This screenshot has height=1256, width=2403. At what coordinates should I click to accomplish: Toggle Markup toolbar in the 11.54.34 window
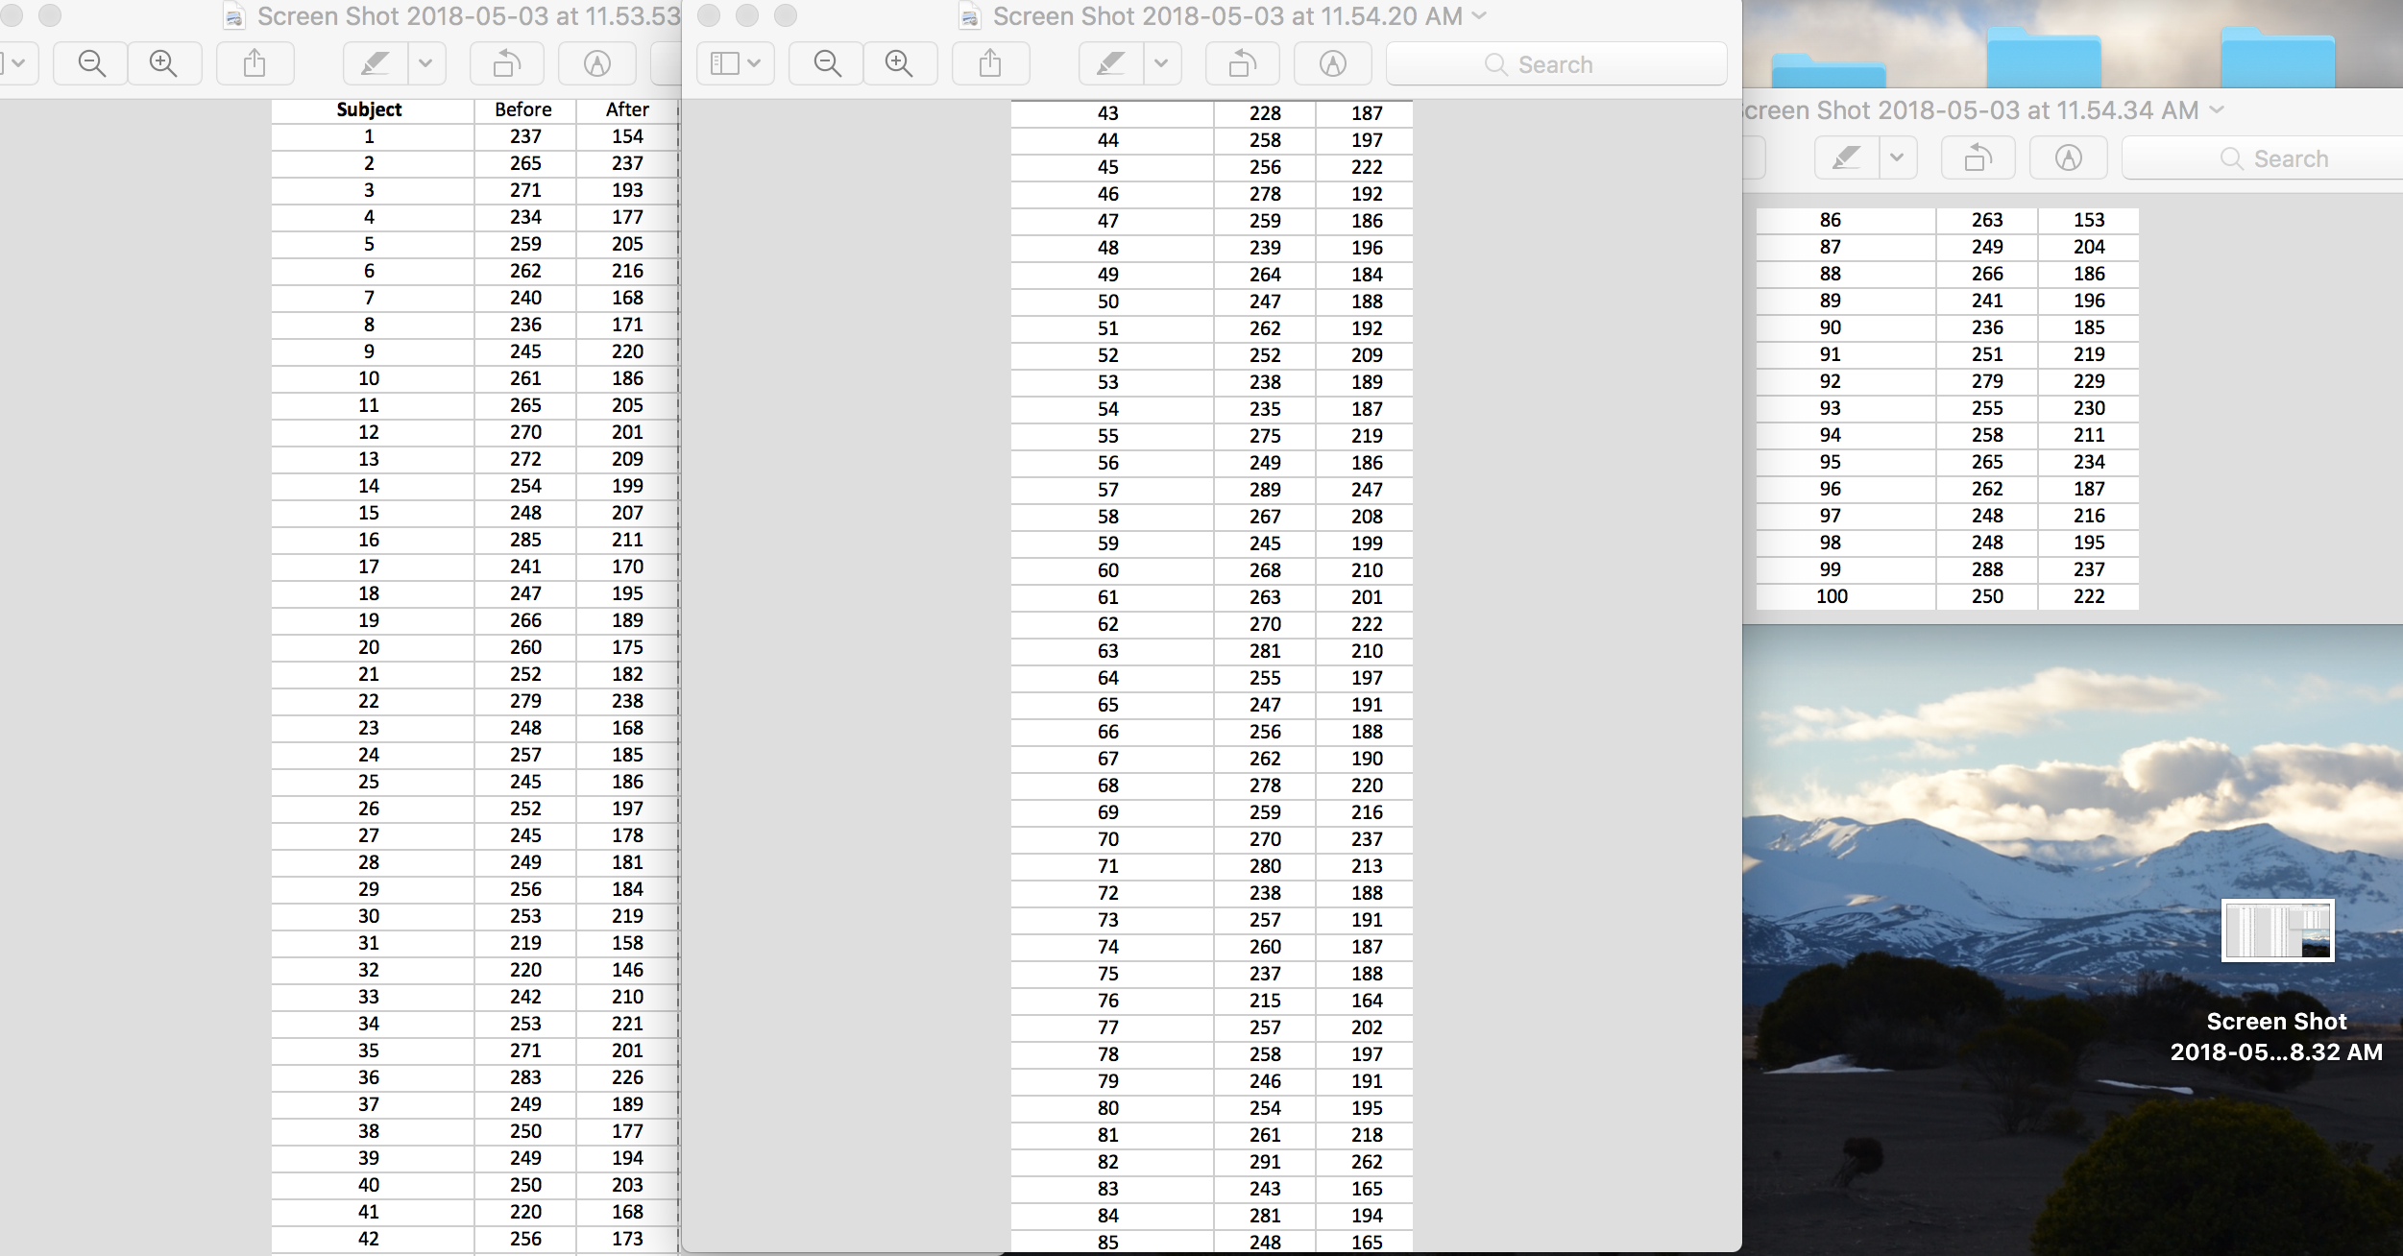pos(2068,157)
